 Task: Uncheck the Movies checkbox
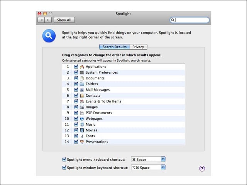pos(76,130)
